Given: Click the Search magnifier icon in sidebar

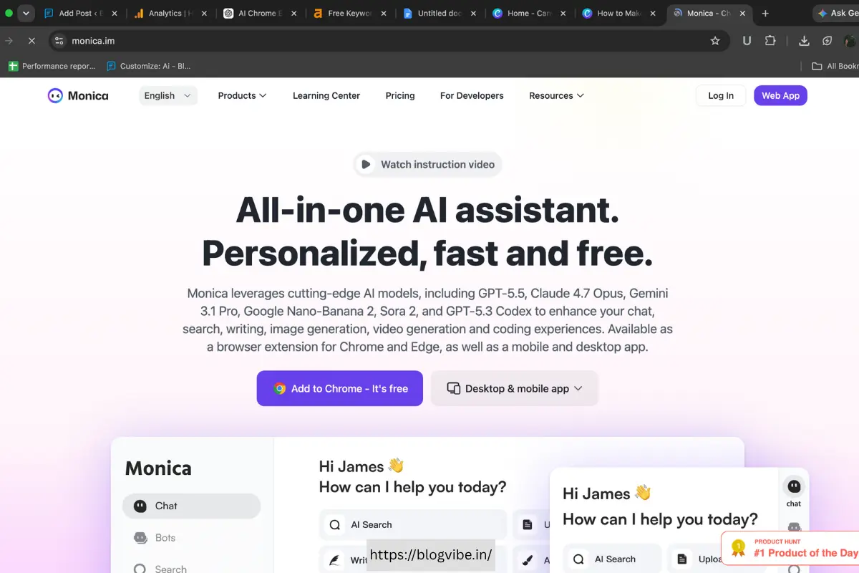Looking at the screenshot, I should tap(140, 569).
